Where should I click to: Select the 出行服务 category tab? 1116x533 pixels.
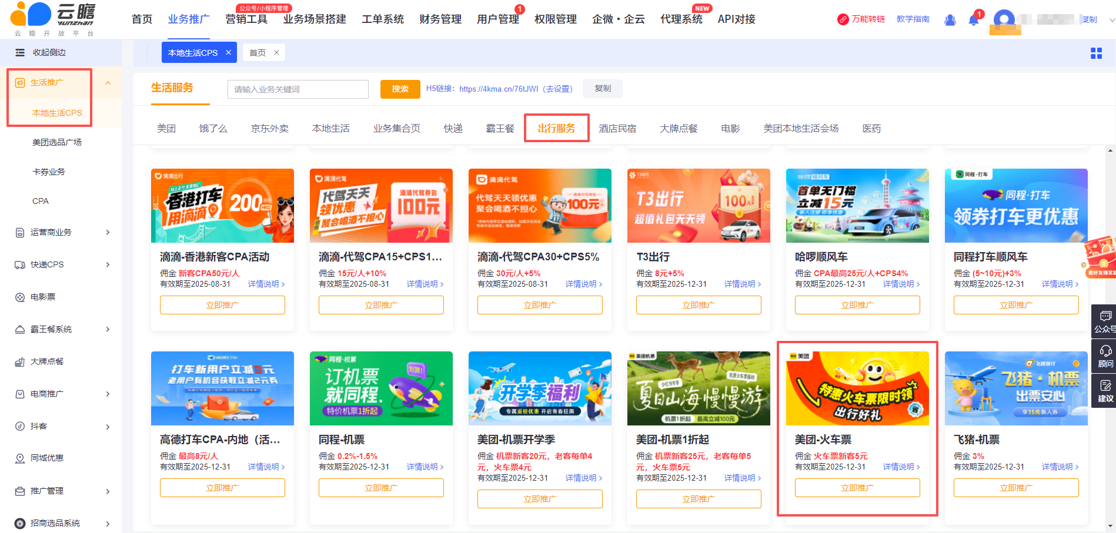556,128
